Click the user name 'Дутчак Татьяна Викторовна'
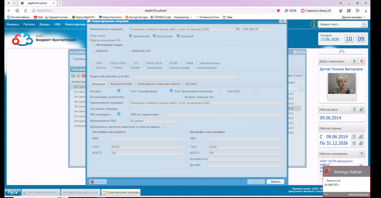Image resolution: width=381 pixels, height=198 pixels. [x=341, y=69]
